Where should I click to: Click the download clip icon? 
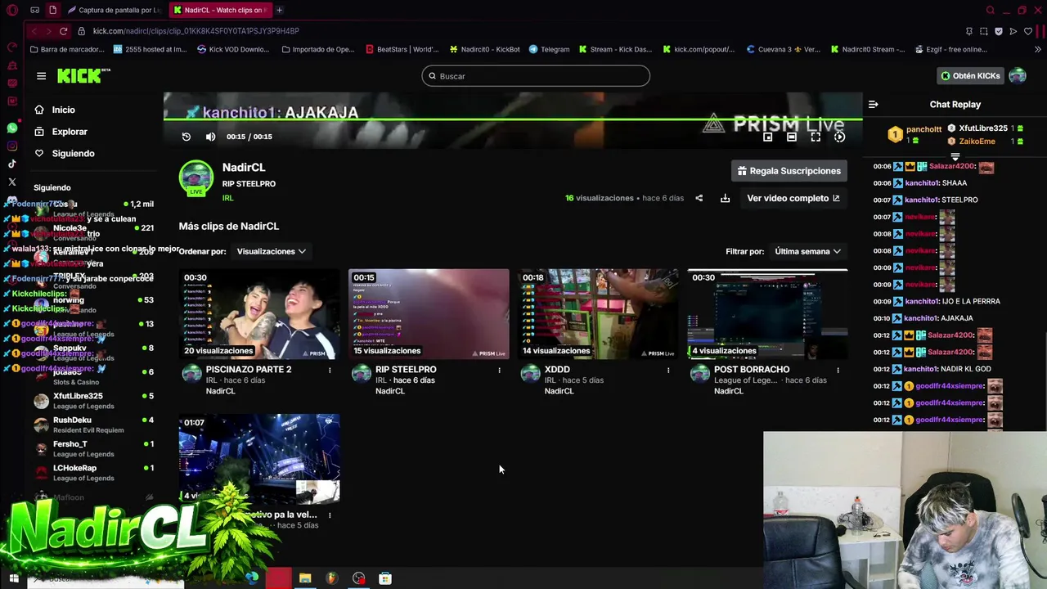(x=725, y=198)
